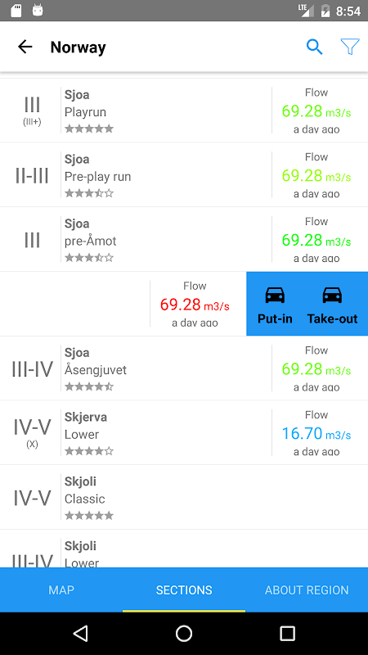Open Sjoa Åsengjuvet section
This screenshot has height=655, width=368.
pyautogui.click(x=184, y=368)
